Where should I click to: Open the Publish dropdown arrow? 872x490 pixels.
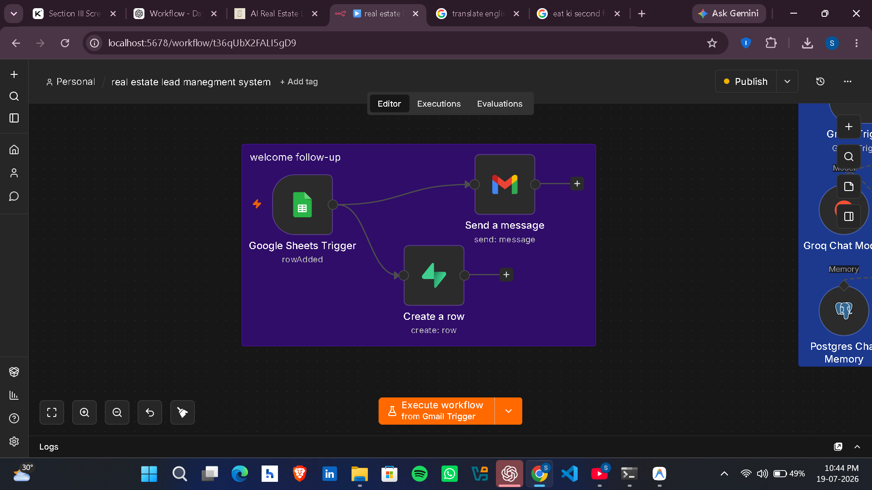[x=787, y=82]
